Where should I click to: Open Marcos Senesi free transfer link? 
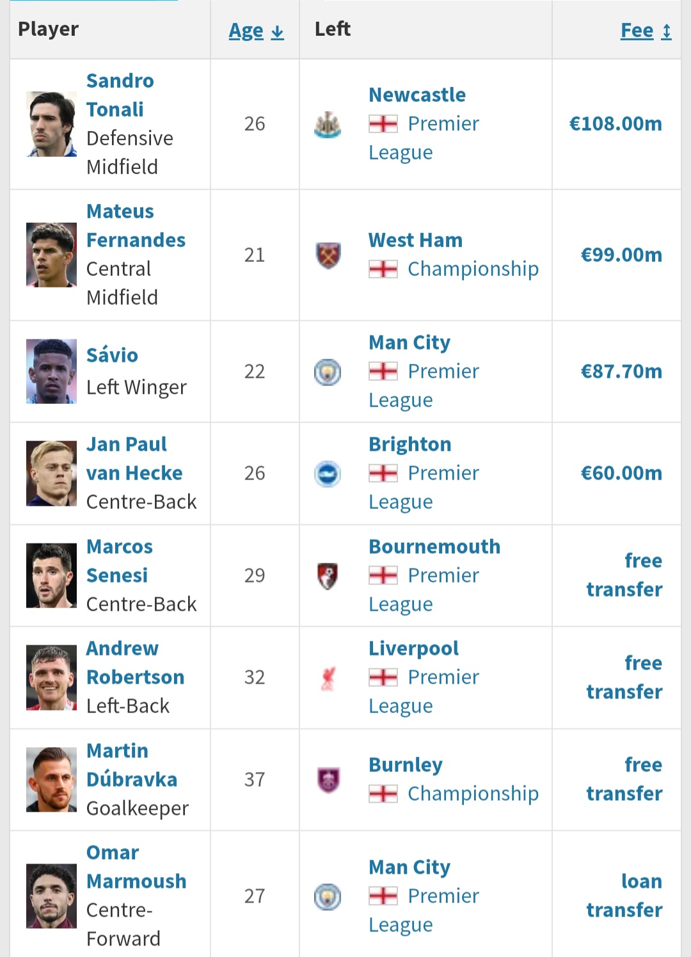point(624,575)
